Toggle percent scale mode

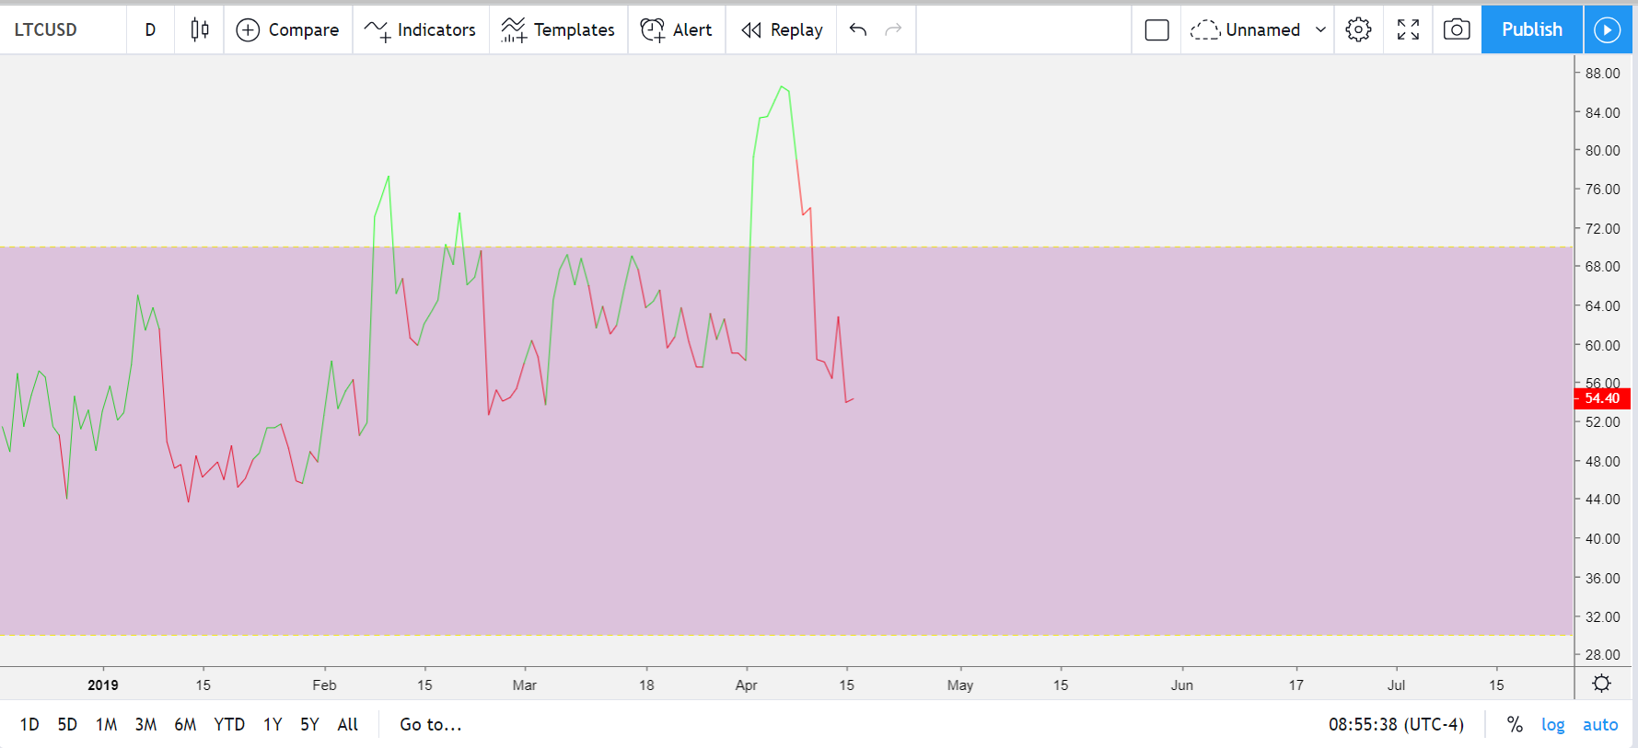pyautogui.click(x=1515, y=725)
